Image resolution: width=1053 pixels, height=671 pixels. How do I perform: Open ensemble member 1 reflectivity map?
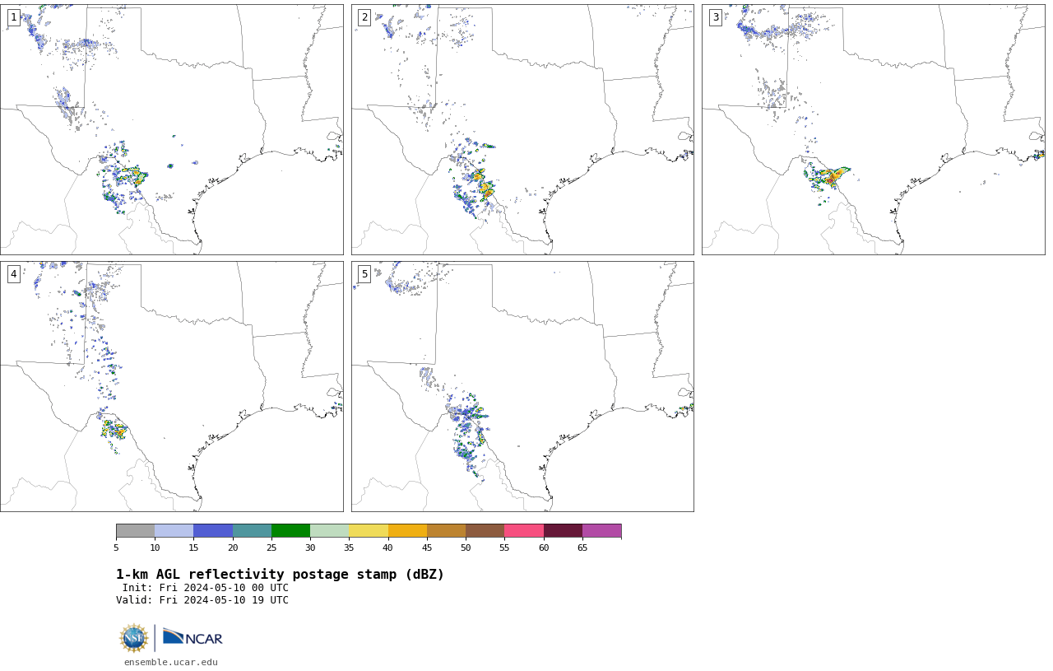point(172,129)
